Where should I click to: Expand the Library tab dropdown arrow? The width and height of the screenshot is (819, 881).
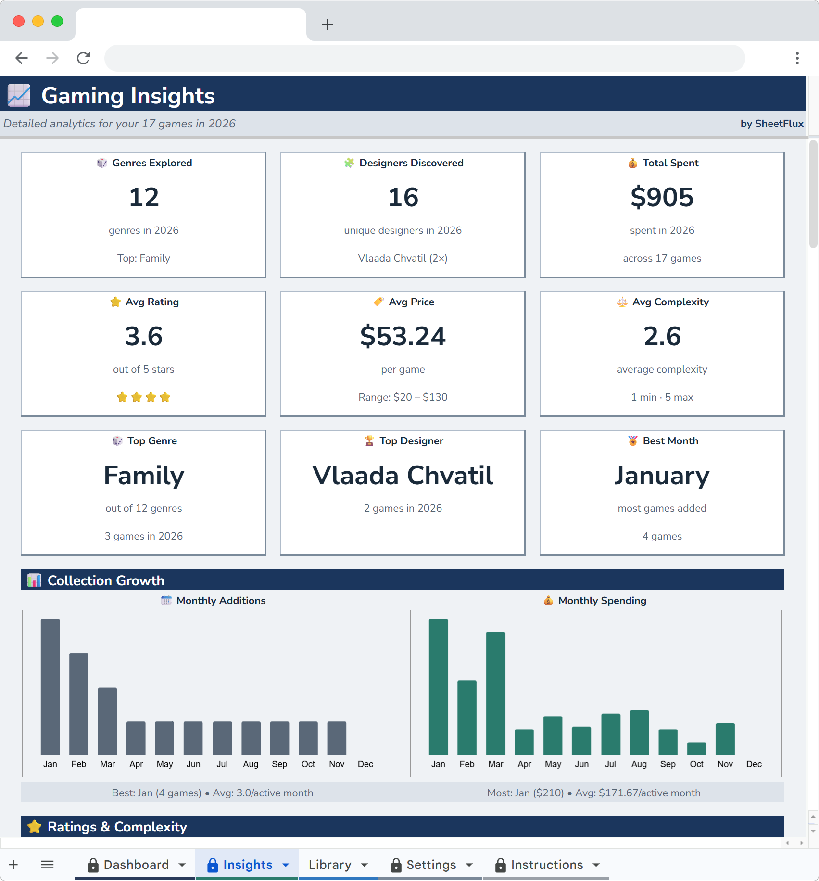click(x=363, y=864)
